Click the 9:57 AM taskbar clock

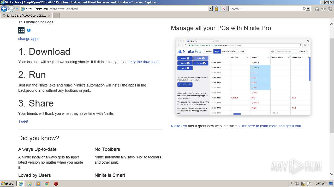tap(321, 184)
